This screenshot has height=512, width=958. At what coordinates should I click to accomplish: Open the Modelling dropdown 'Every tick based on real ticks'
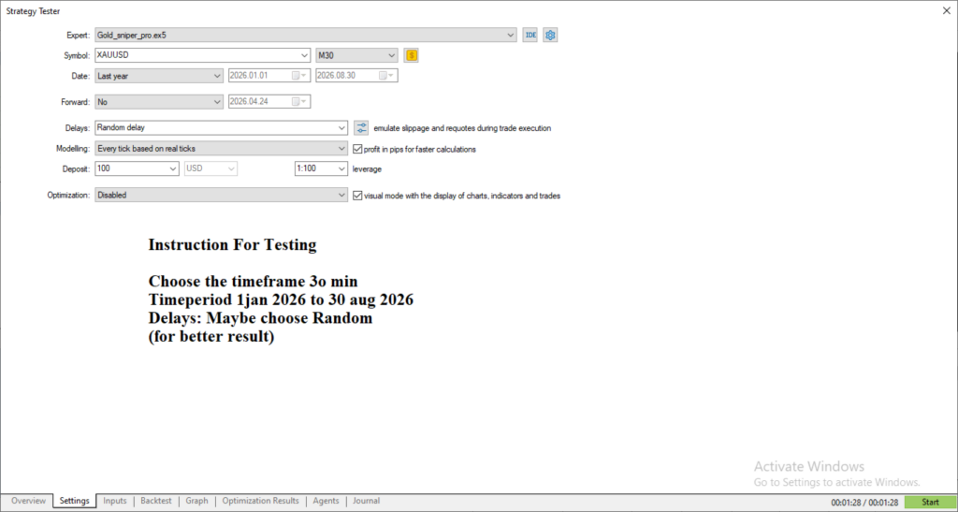click(x=221, y=149)
